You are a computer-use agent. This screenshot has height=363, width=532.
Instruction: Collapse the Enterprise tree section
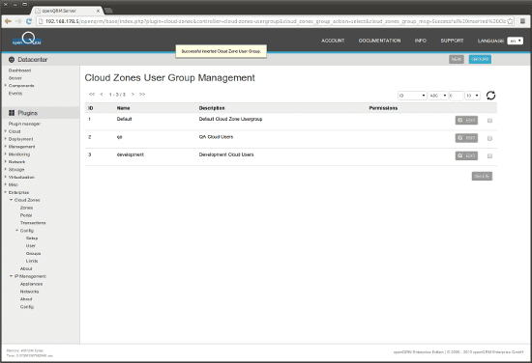click(x=6, y=192)
